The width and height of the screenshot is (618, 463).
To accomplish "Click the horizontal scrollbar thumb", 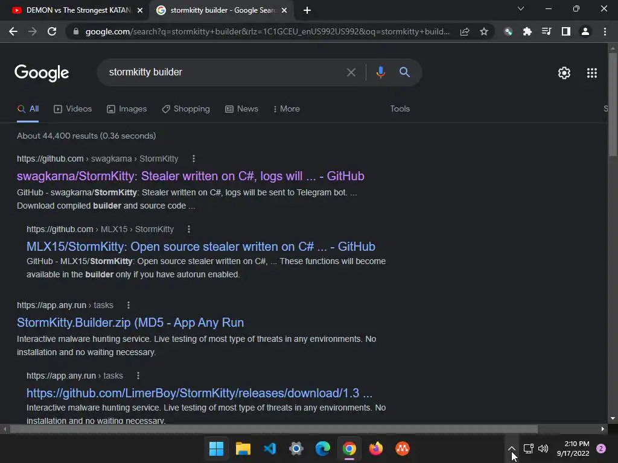I will coord(274,429).
